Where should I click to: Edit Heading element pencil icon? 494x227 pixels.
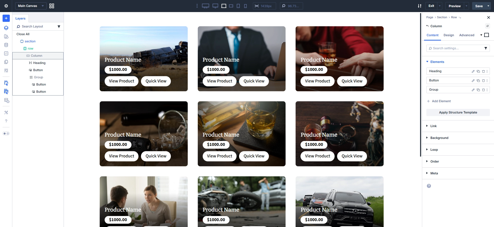pyautogui.click(x=473, y=71)
